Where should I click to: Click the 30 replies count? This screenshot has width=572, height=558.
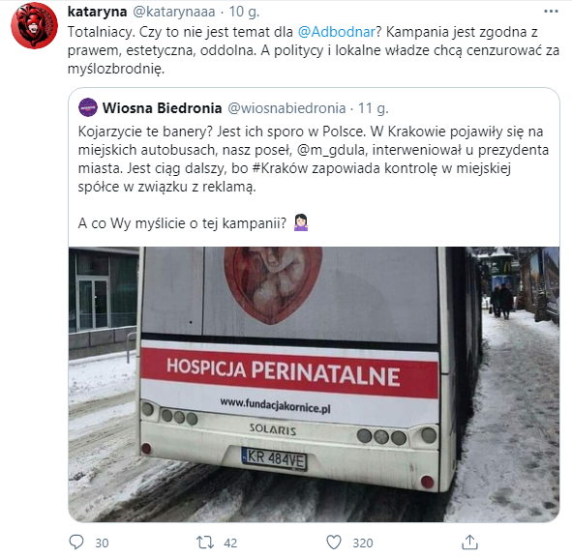pos(102,543)
